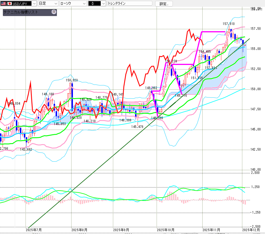Image resolution: width=265 pixels, height=234 pixels.
Task: Click the 145.479 low price label
Action: coord(137,127)
